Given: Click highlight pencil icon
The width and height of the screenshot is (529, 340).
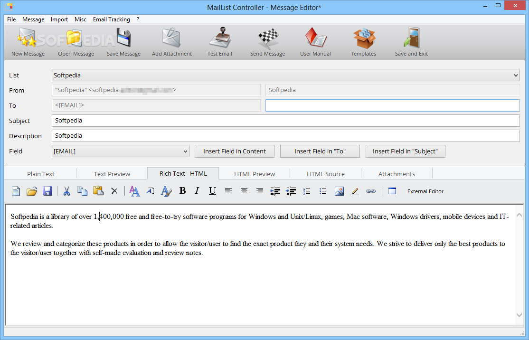Looking at the screenshot, I should click(x=355, y=191).
